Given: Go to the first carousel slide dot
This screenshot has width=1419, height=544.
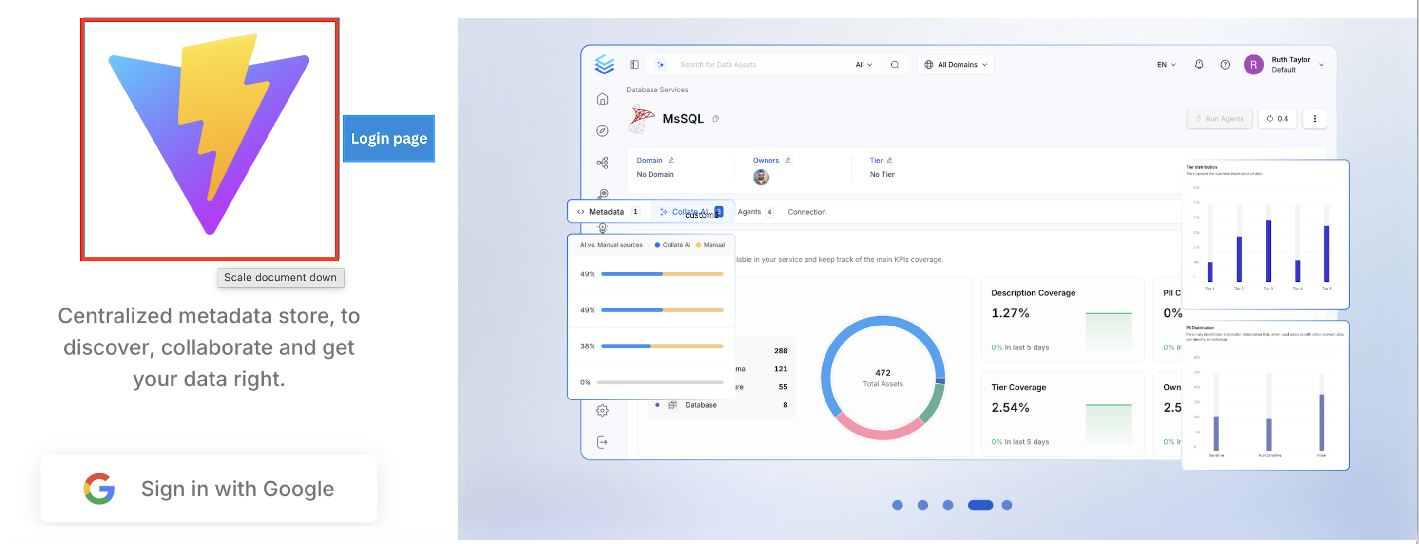Looking at the screenshot, I should [897, 505].
